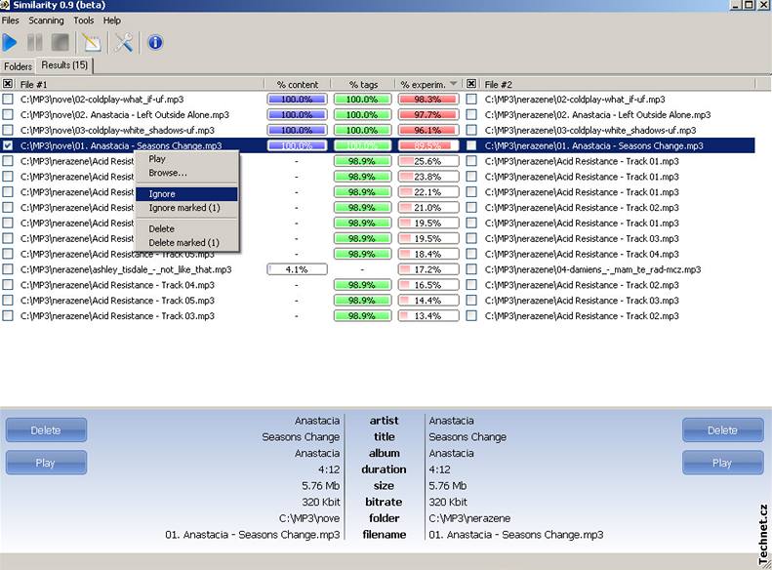772x570 pixels.
Task: Open the blue info about icon
Action: click(155, 43)
